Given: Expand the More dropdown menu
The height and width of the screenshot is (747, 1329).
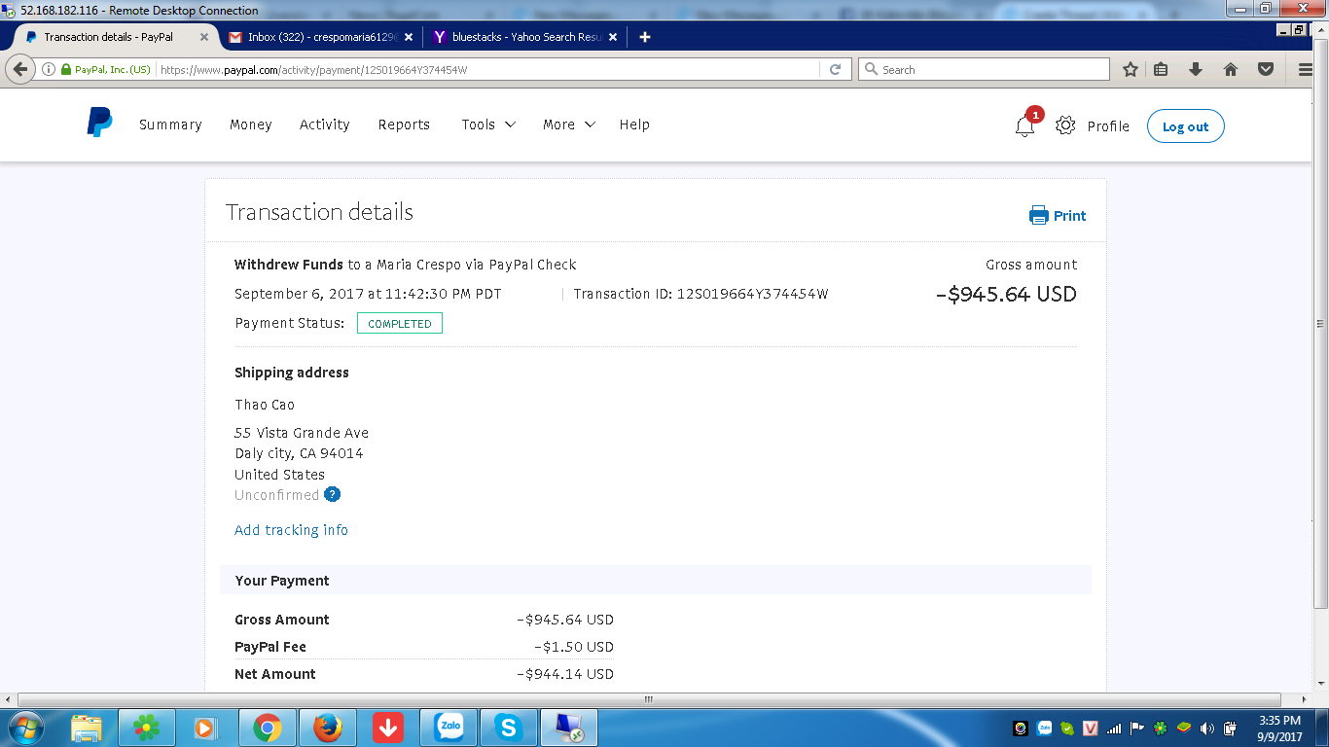Looking at the screenshot, I should pyautogui.click(x=569, y=124).
